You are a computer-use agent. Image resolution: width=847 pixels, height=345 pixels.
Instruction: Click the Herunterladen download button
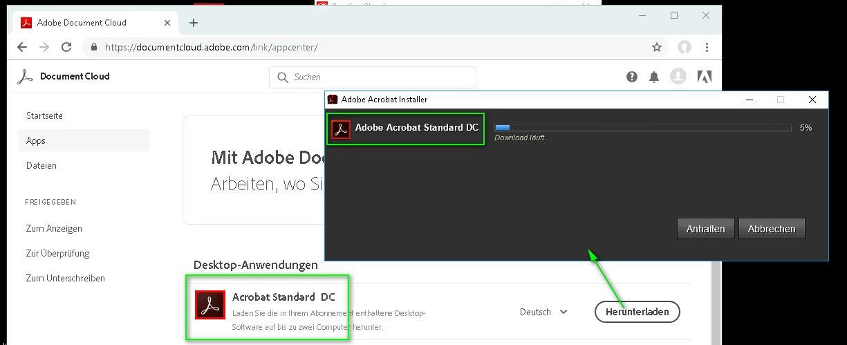tap(637, 312)
